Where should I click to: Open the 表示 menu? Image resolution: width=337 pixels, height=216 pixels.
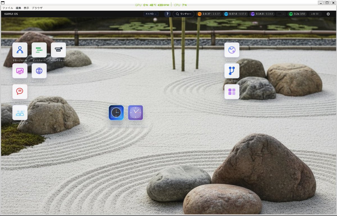pyautogui.click(x=26, y=8)
